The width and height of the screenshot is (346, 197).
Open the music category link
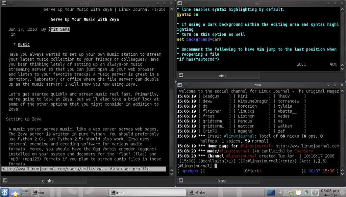(23, 44)
